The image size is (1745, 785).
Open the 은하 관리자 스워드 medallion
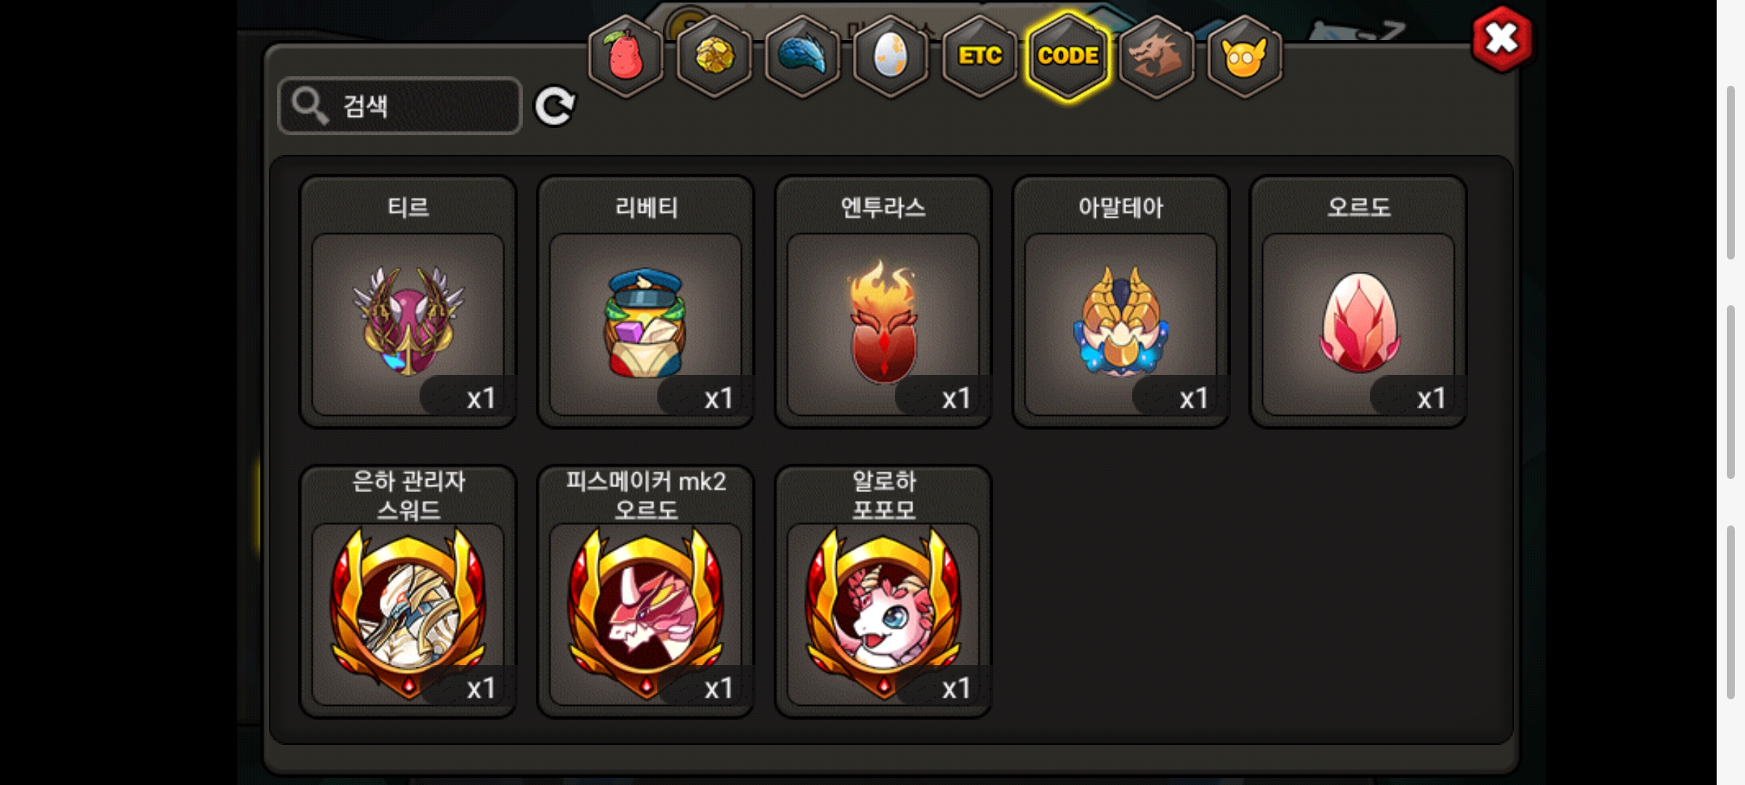(408, 592)
